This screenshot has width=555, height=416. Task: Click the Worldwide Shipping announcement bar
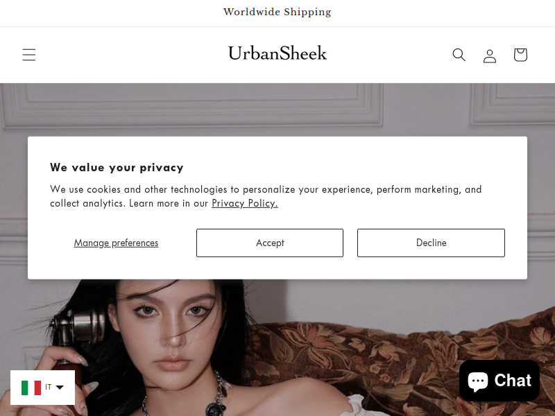point(277,12)
